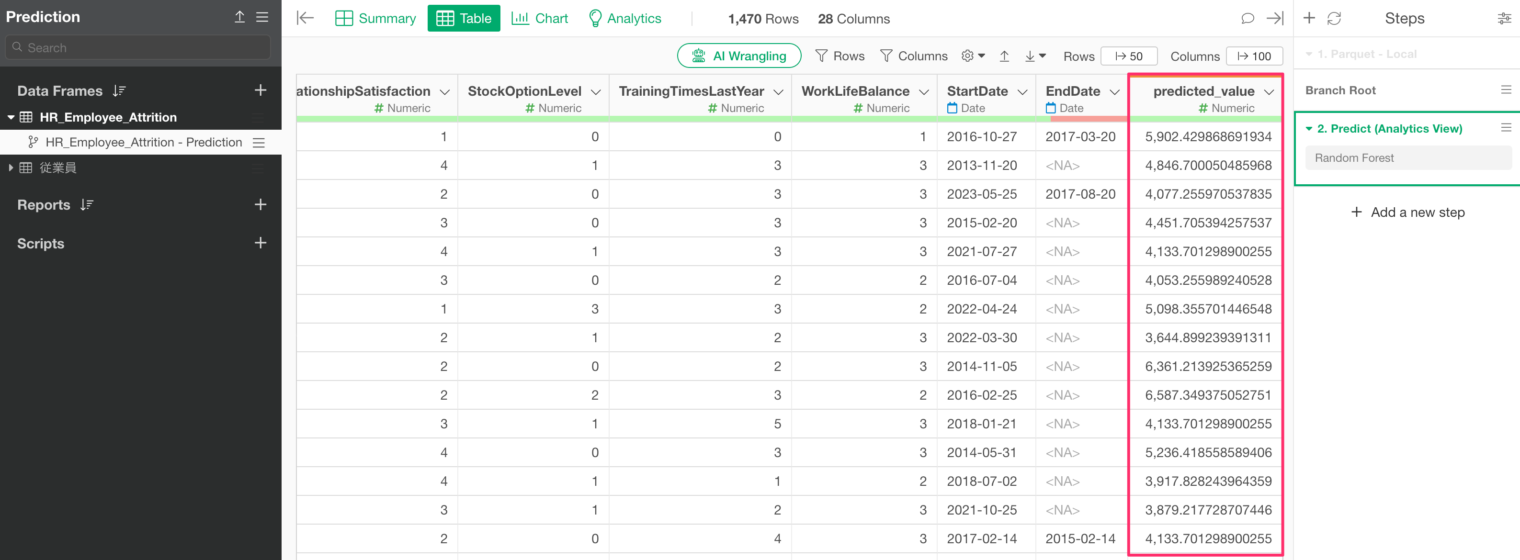Open predicted_value column dropdown menu

click(x=1269, y=92)
